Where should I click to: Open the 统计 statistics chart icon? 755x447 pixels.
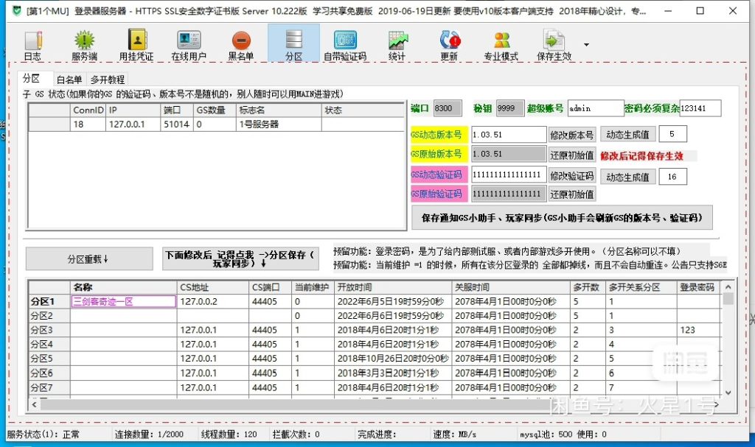(x=397, y=45)
